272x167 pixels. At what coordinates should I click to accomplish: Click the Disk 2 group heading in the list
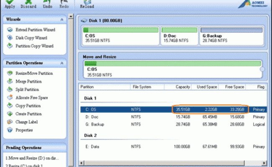90,136
